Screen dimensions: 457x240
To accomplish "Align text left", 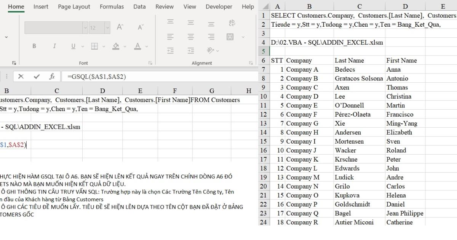I will pos(171,37).
